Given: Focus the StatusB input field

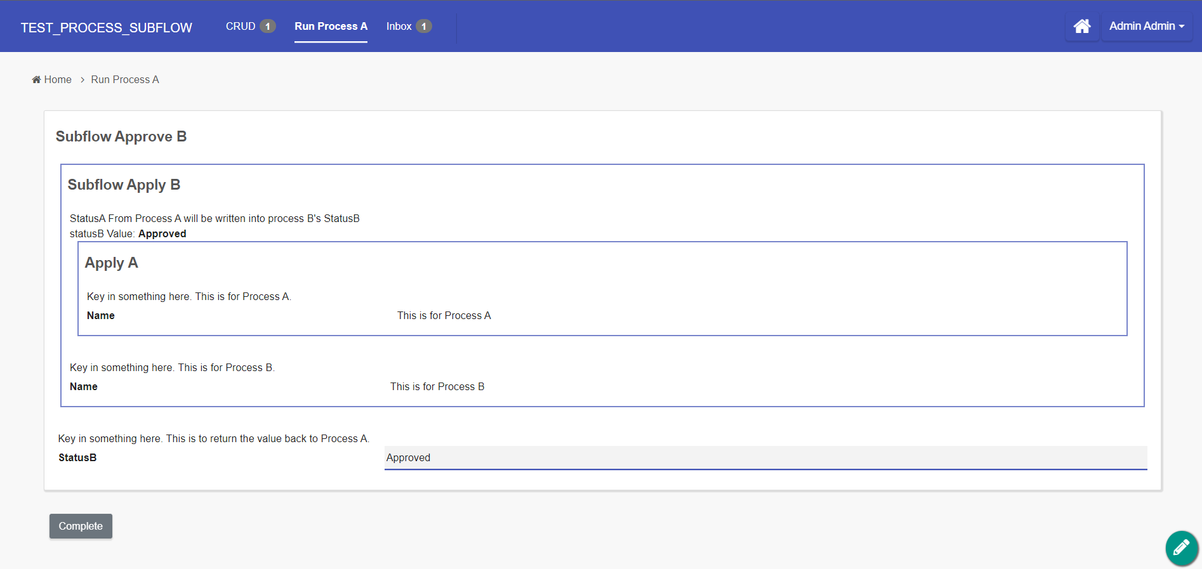Looking at the screenshot, I should pos(765,457).
